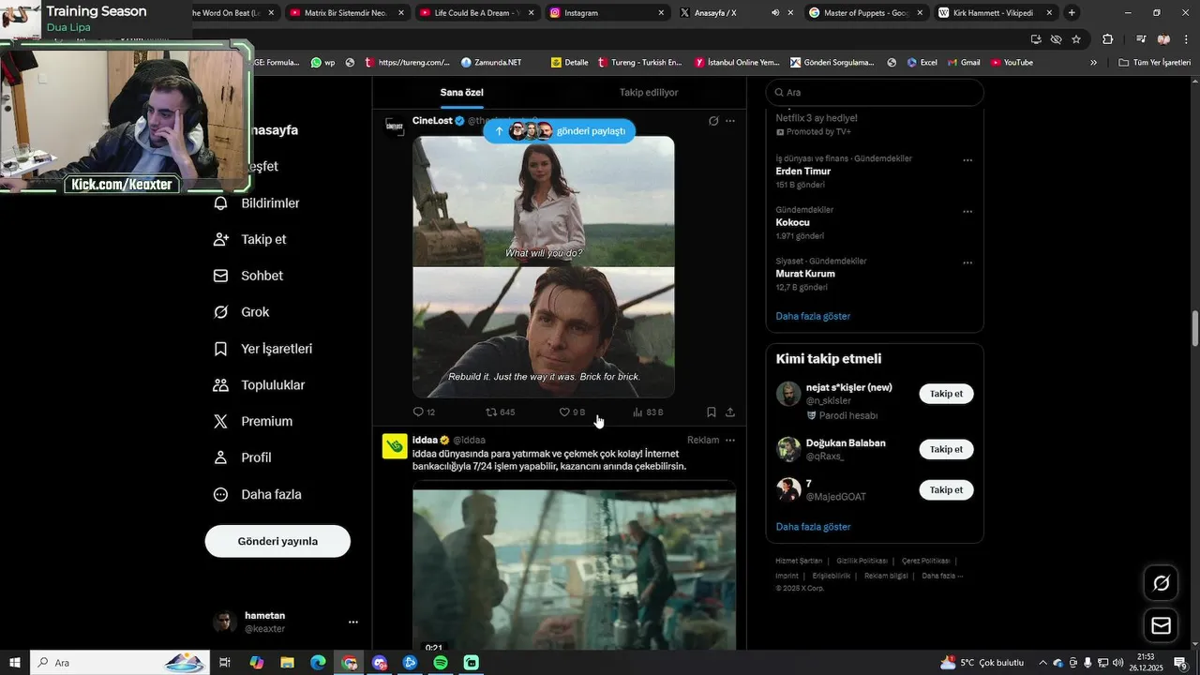Viewport: 1200px width, 675px height.
Task: Open the taskbar volume control
Action: (x=1117, y=663)
